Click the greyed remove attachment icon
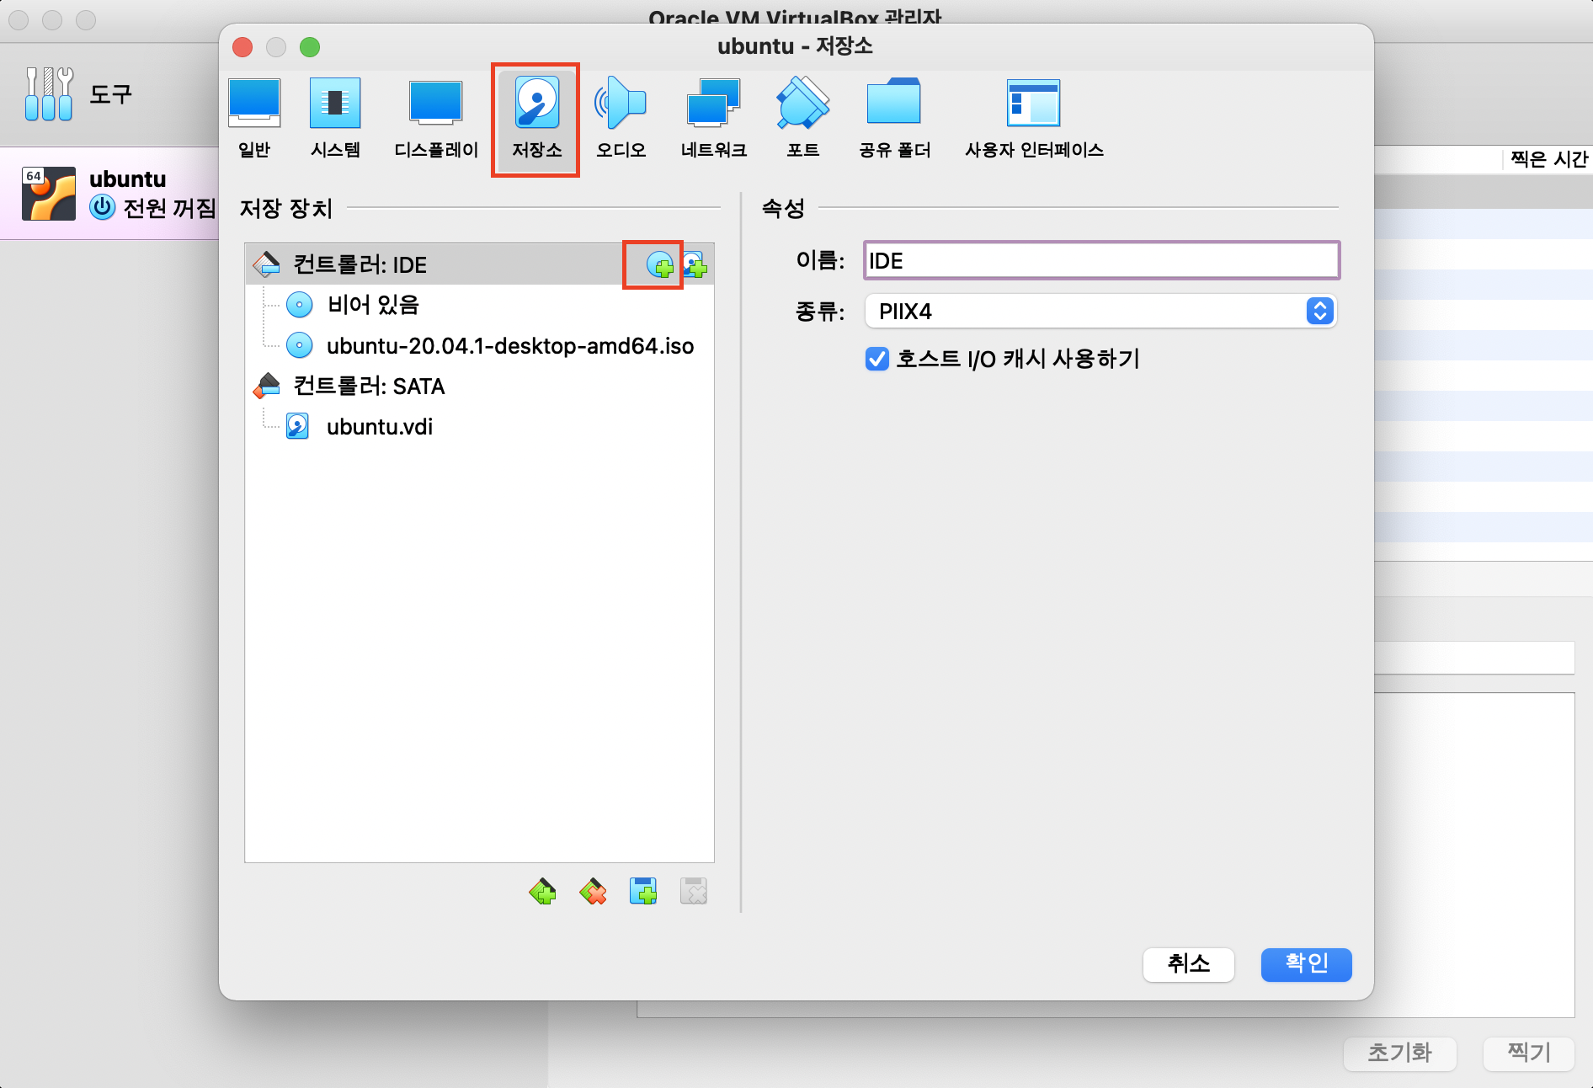Viewport: 1593px width, 1088px height. [x=694, y=891]
